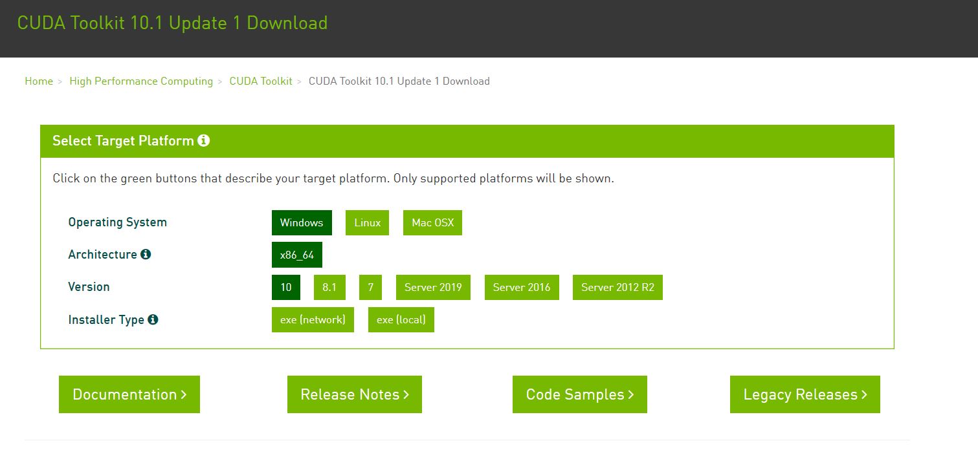Go to Home breadcrumb link

coord(39,81)
